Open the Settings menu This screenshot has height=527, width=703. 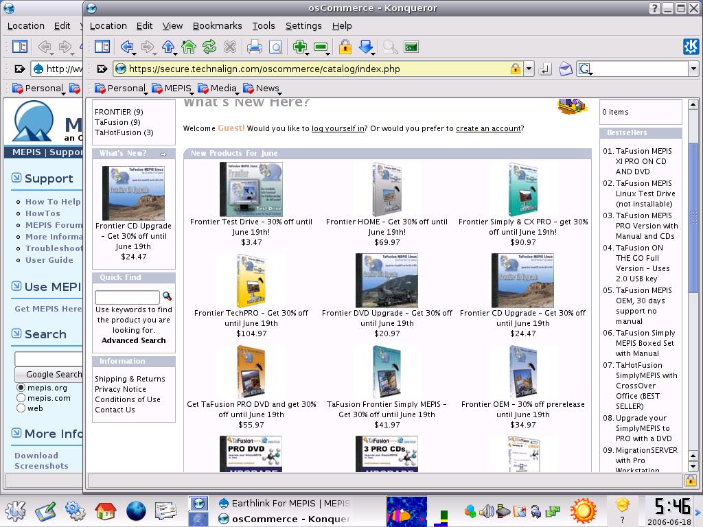(303, 26)
